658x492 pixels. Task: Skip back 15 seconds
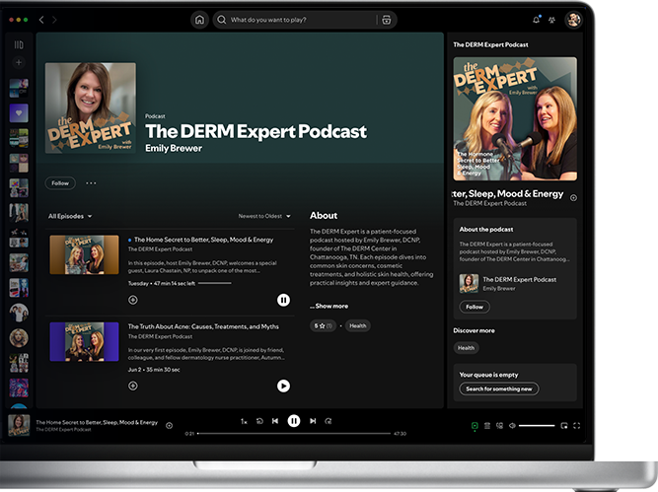[x=259, y=421]
